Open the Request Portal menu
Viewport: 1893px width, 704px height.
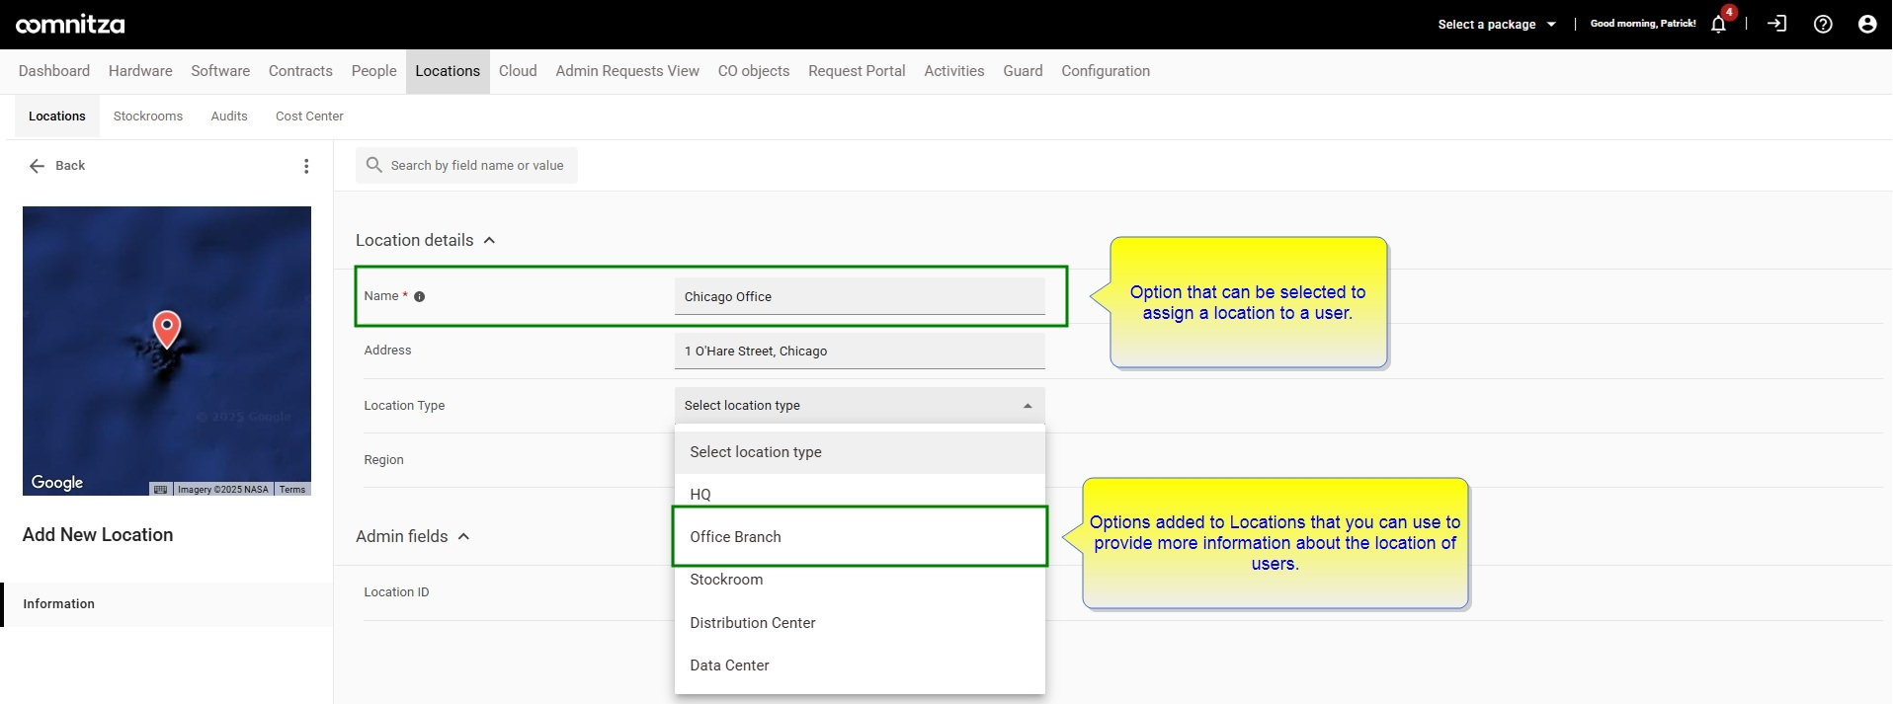point(857,71)
